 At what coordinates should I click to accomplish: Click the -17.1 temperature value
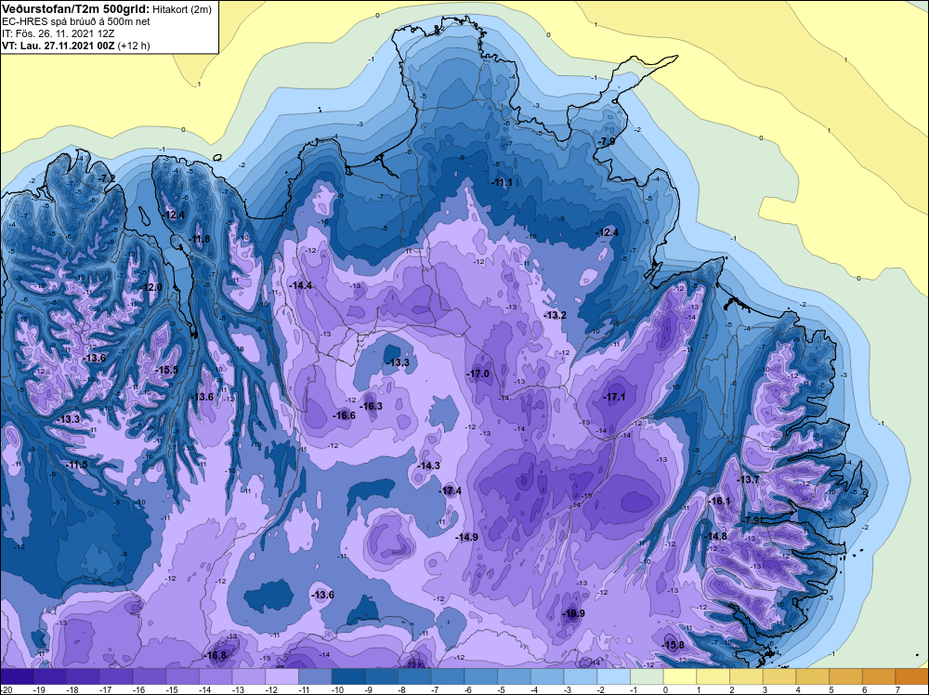click(614, 397)
